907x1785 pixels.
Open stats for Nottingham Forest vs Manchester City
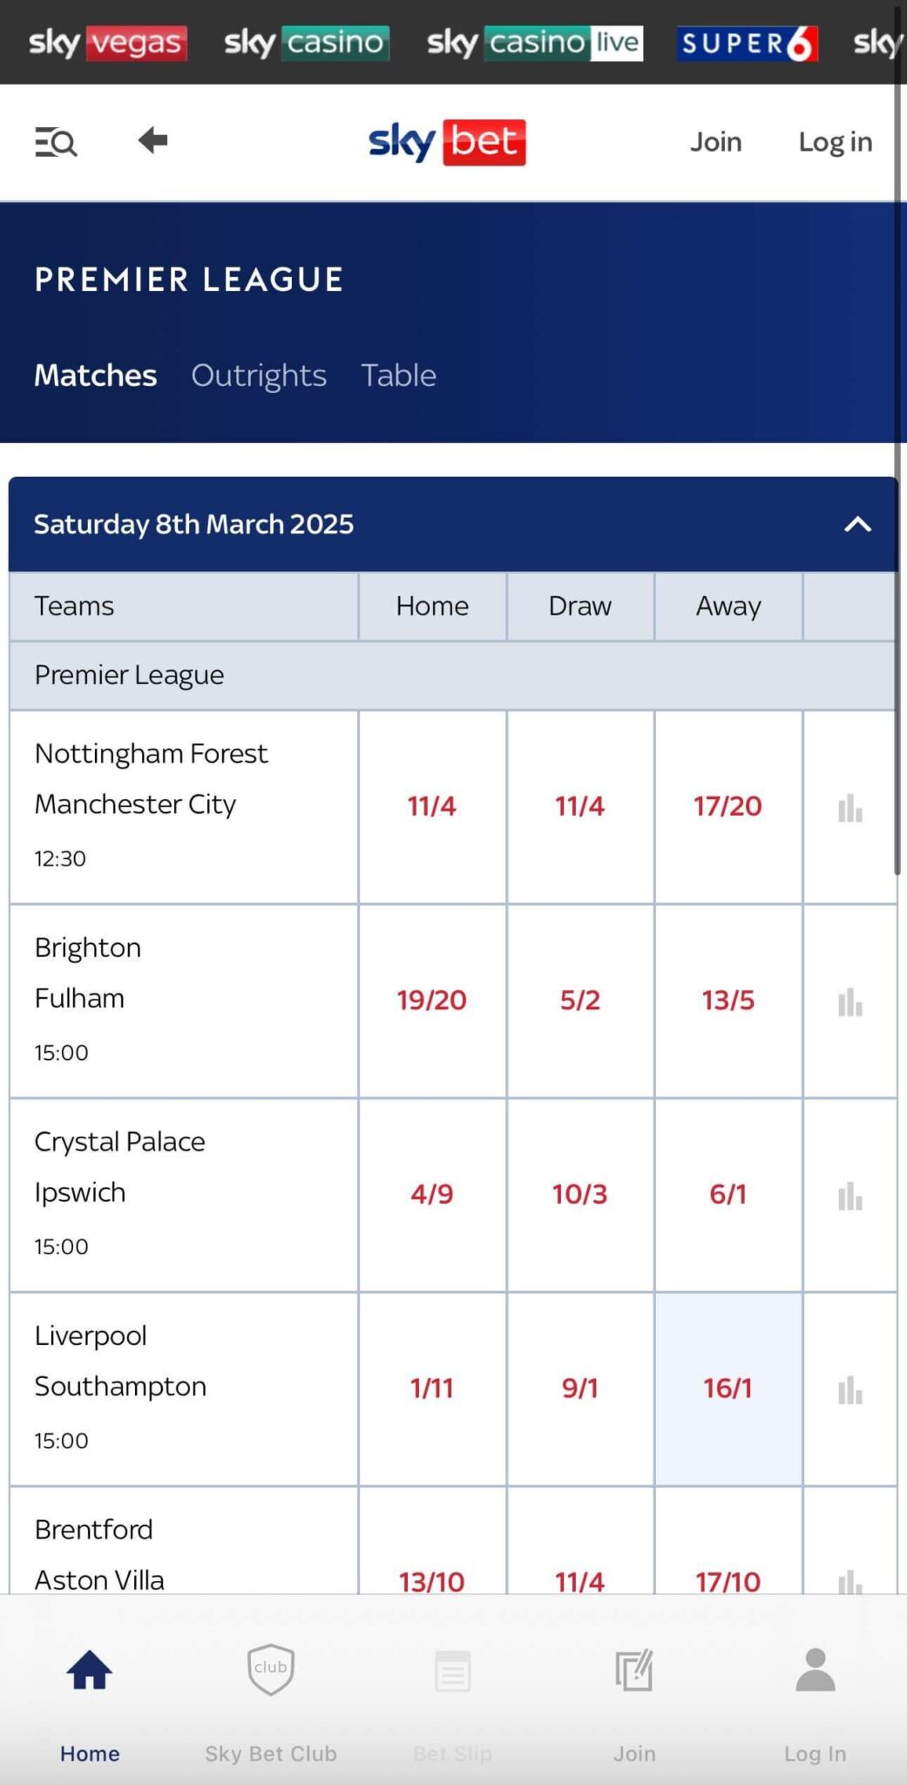click(x=849, y=809)
